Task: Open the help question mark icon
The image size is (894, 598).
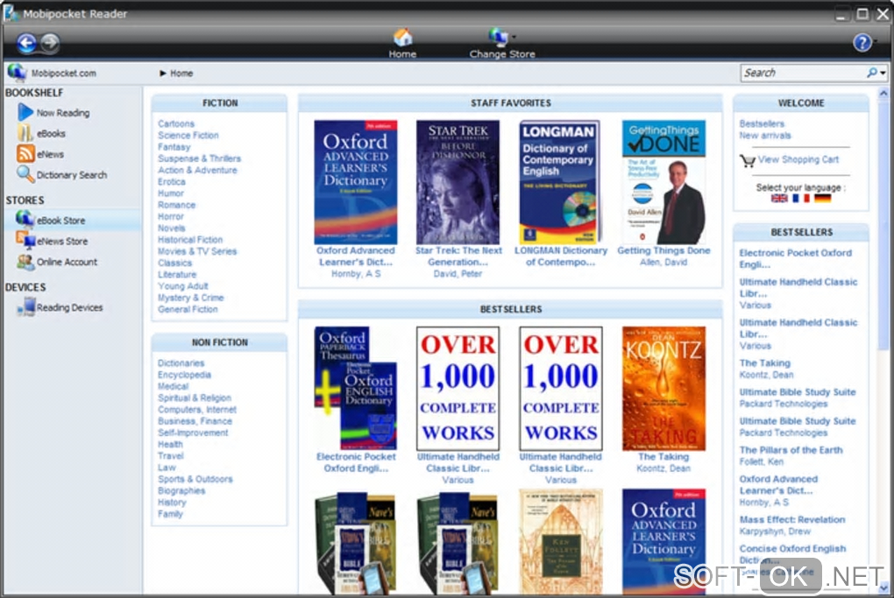Action: point(862,43)
